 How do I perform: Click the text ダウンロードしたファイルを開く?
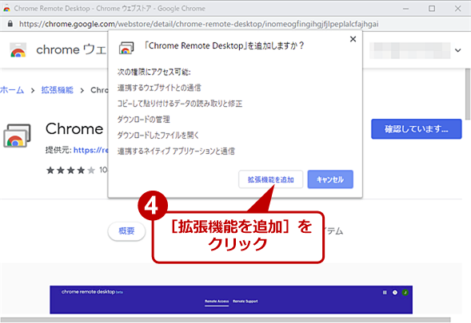[x=158, y=135]
